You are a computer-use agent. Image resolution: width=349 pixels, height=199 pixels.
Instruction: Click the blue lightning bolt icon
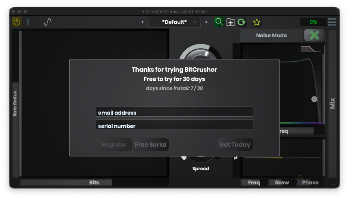click(28, 22)
